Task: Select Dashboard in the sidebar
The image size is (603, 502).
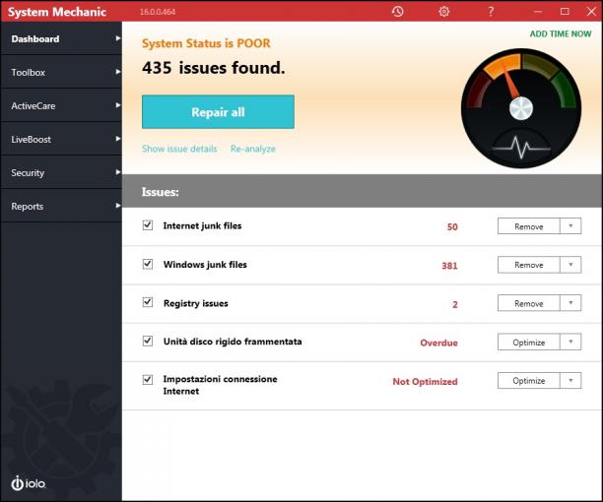Action: tap(61, 38)
